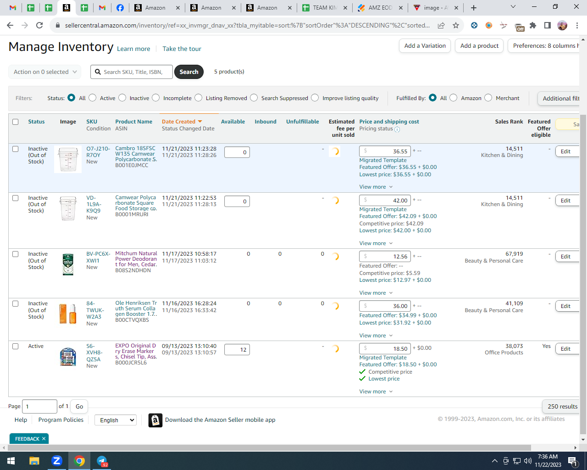This screenshot has width=587, height=470.
Task: Expand View more for the EXPO marker listing
Action: pyautogui.click(x=376, y=392)
